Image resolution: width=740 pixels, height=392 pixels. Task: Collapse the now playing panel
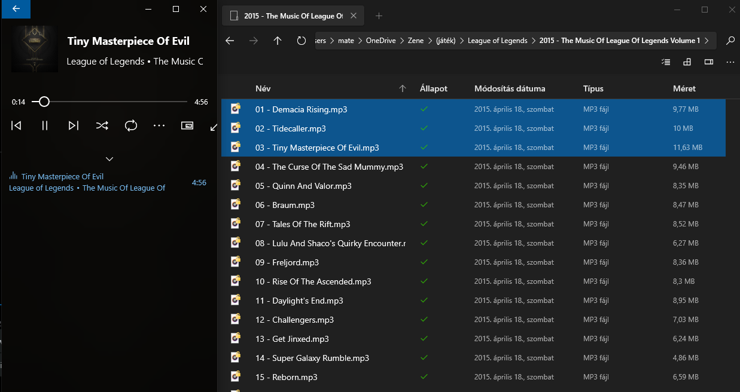109,159
